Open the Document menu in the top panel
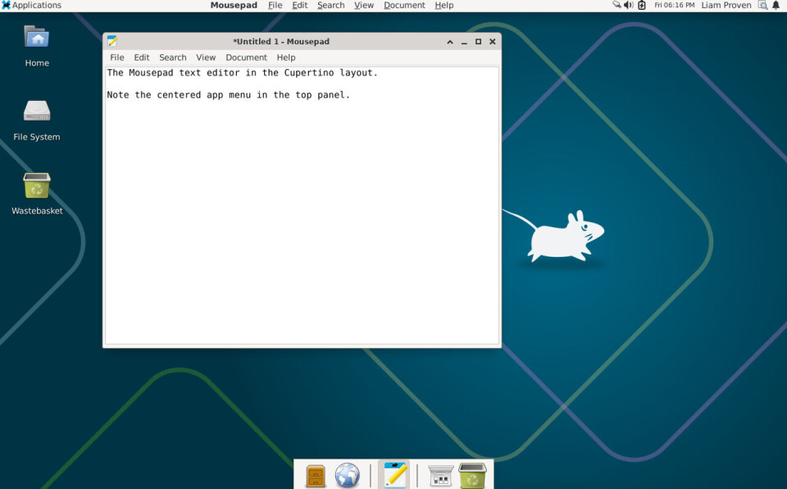787x489 pixels. point(404,5)
